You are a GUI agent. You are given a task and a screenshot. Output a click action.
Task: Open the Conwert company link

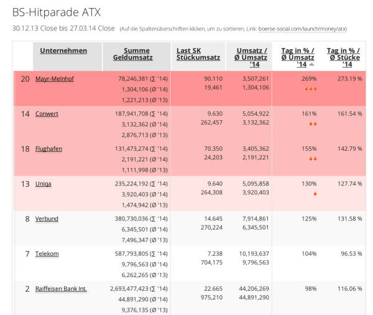(x=47, y=114)
